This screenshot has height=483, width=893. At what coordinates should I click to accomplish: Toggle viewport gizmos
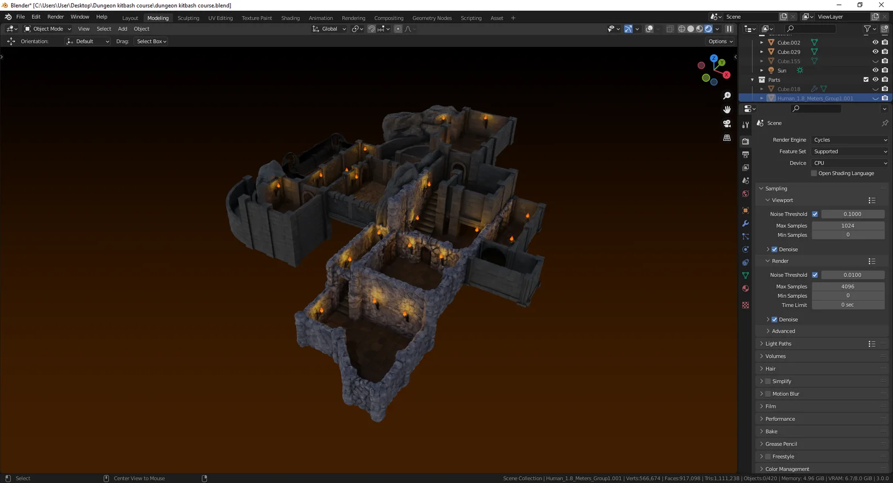[628, 29]
